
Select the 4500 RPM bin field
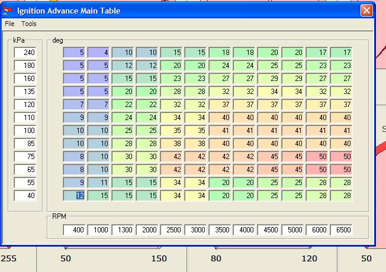(269, 229)
